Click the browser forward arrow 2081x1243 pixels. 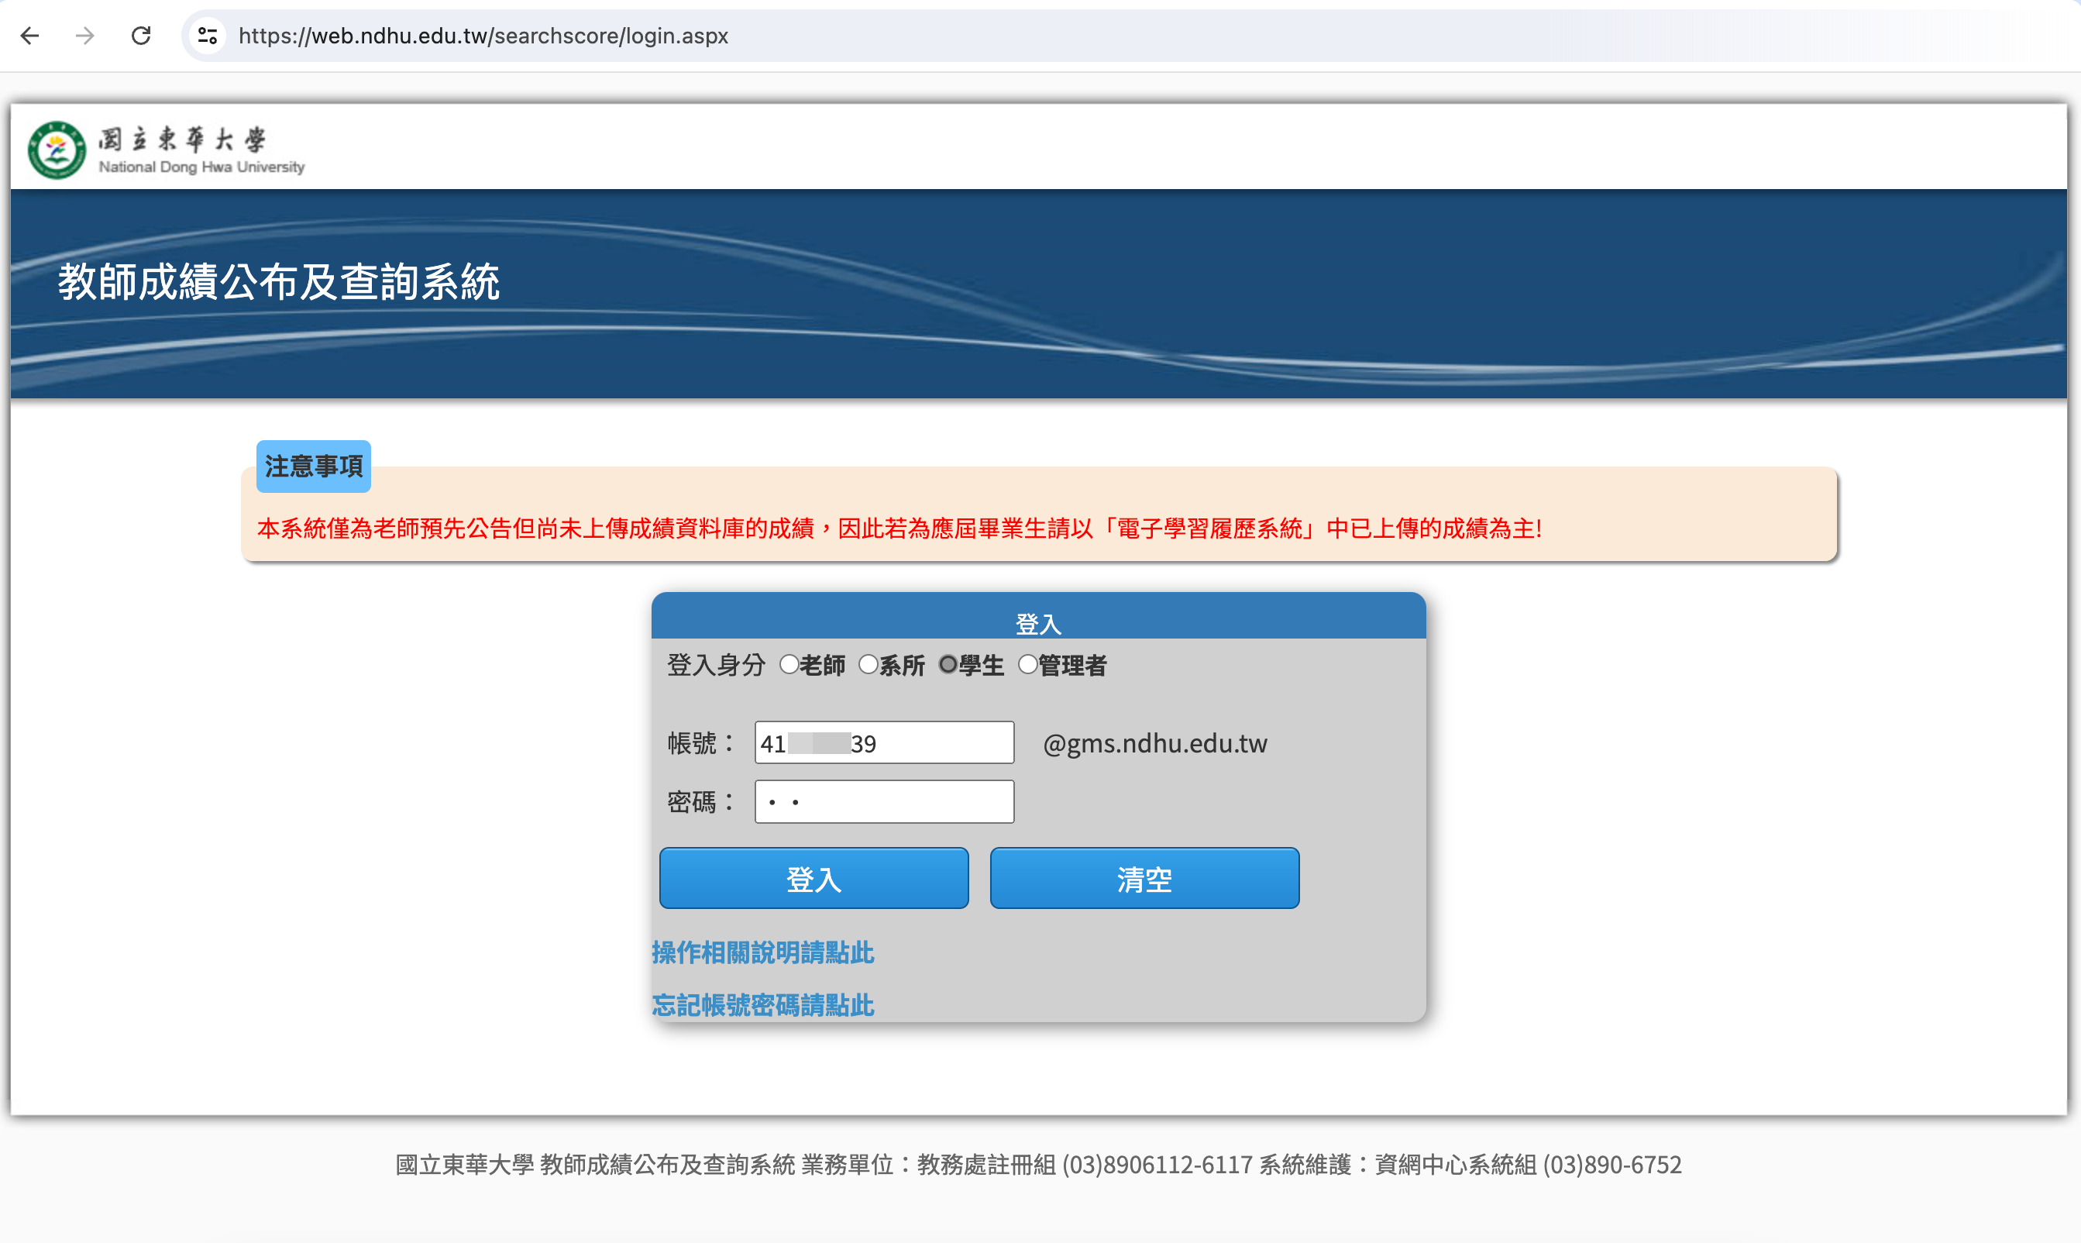84,36
